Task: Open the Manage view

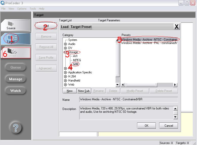Action: (x=16, y=79)
